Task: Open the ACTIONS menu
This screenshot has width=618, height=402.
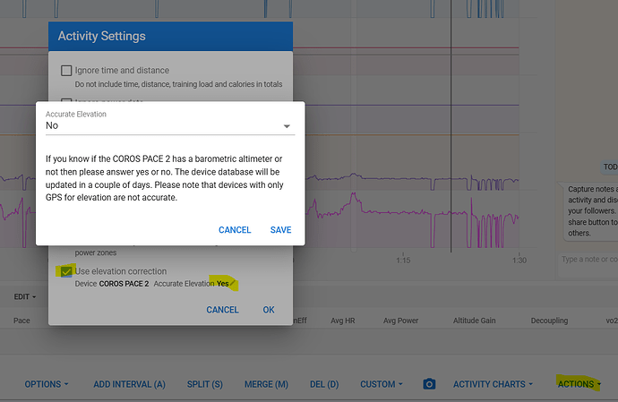Action: click(x=579, y=384)
